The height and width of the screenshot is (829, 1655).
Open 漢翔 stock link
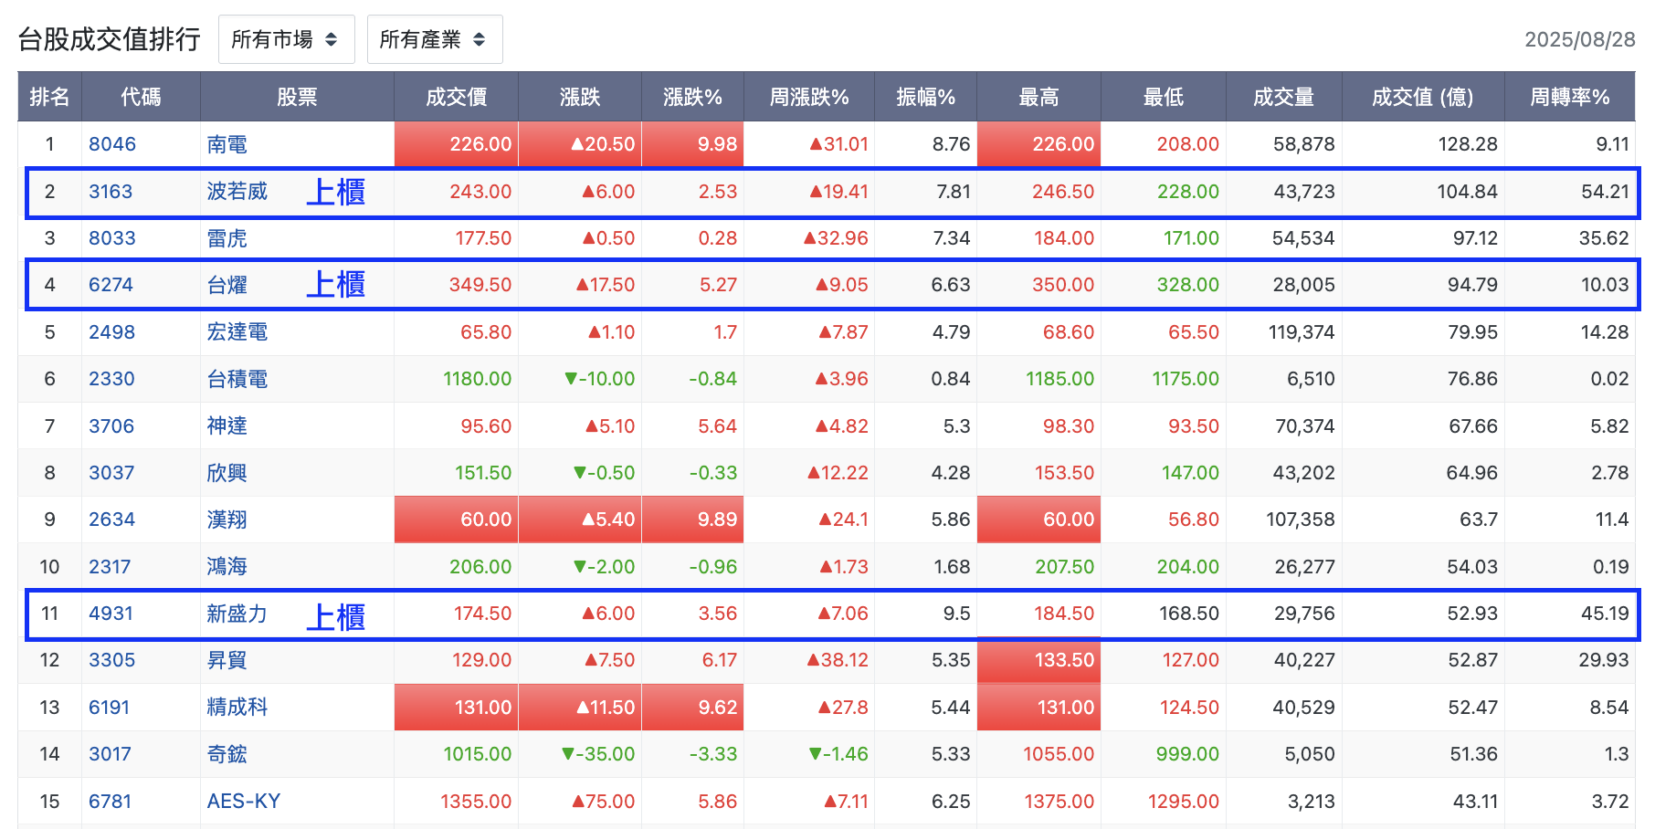point(227,519)
